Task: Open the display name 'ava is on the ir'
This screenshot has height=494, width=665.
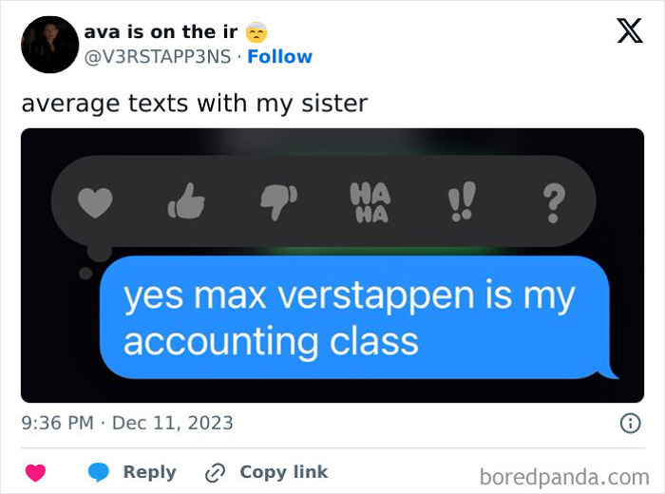Action: (161, 31)
